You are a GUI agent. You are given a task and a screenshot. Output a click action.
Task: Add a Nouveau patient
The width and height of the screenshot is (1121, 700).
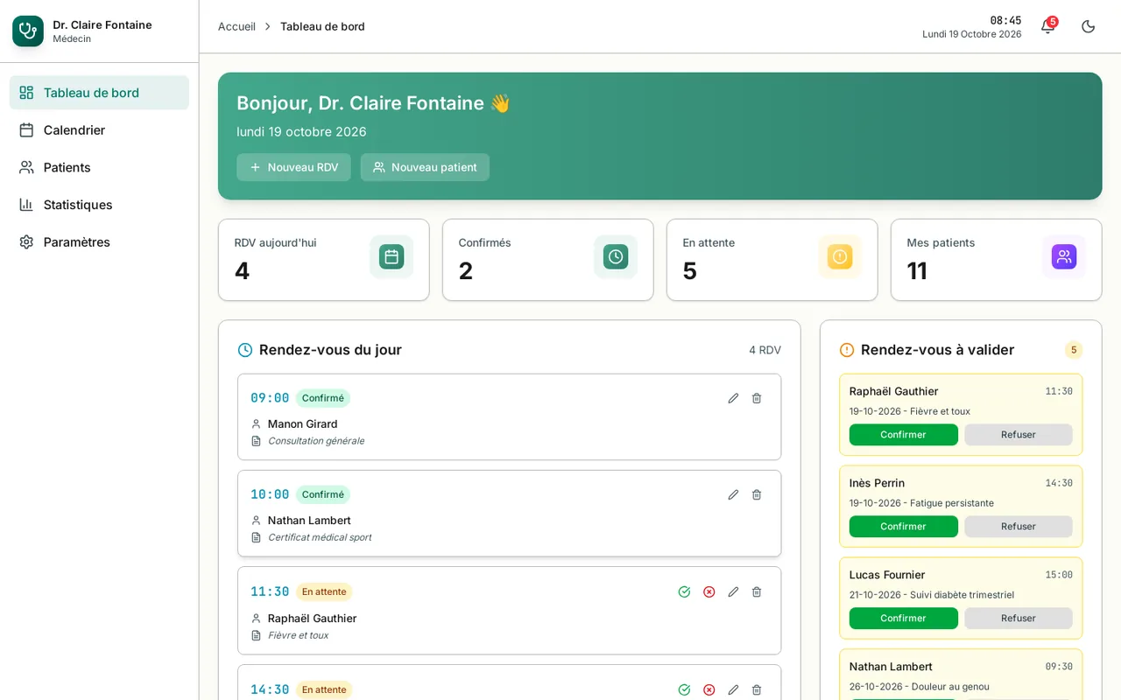425,167
